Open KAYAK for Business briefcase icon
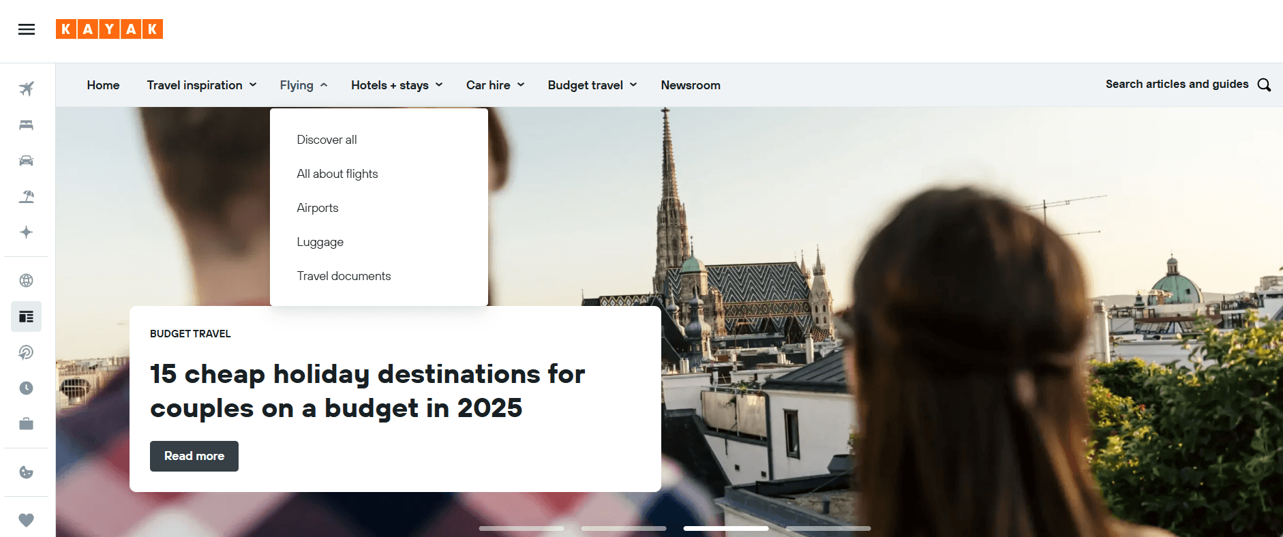Screen dimensions: 1283x537 click(27, 424)
